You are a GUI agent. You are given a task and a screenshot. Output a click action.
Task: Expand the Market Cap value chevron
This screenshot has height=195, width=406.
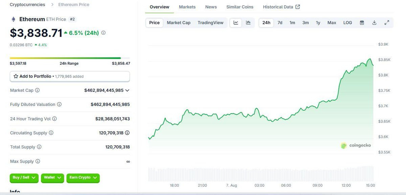click(127, 90)
